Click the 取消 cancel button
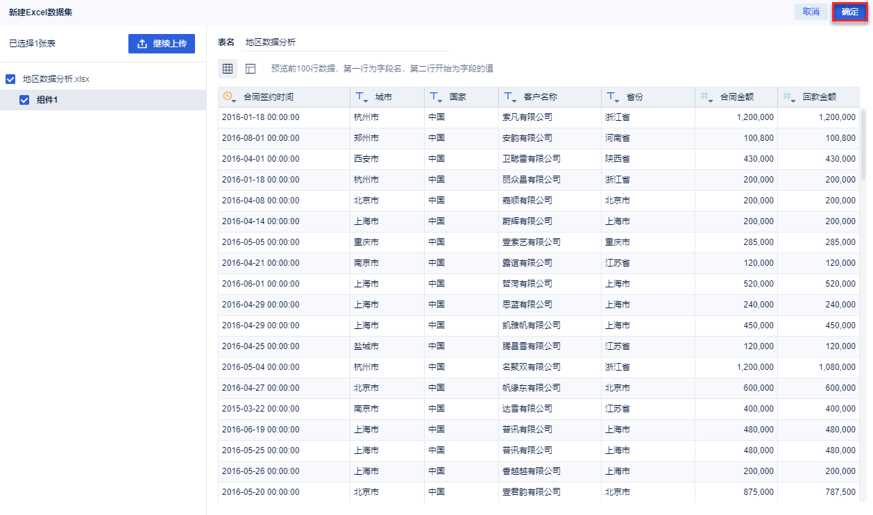873x515 pixels. pos(811,12)
